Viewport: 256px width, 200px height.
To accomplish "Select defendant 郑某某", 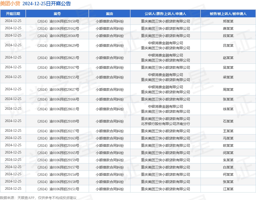I will tap(228, 21).
